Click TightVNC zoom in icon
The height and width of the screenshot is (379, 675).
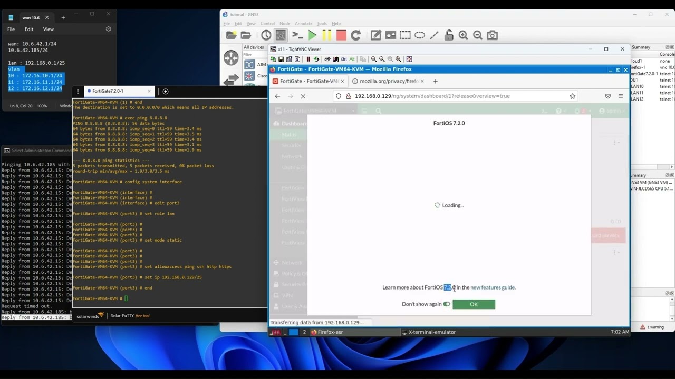373,59
